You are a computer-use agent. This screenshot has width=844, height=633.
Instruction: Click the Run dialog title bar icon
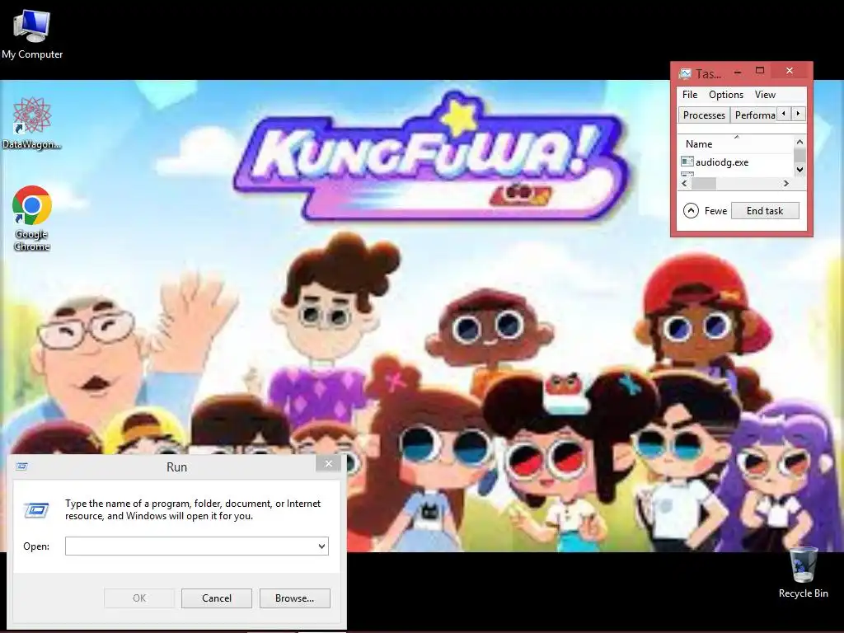click(x=22, y=467)
